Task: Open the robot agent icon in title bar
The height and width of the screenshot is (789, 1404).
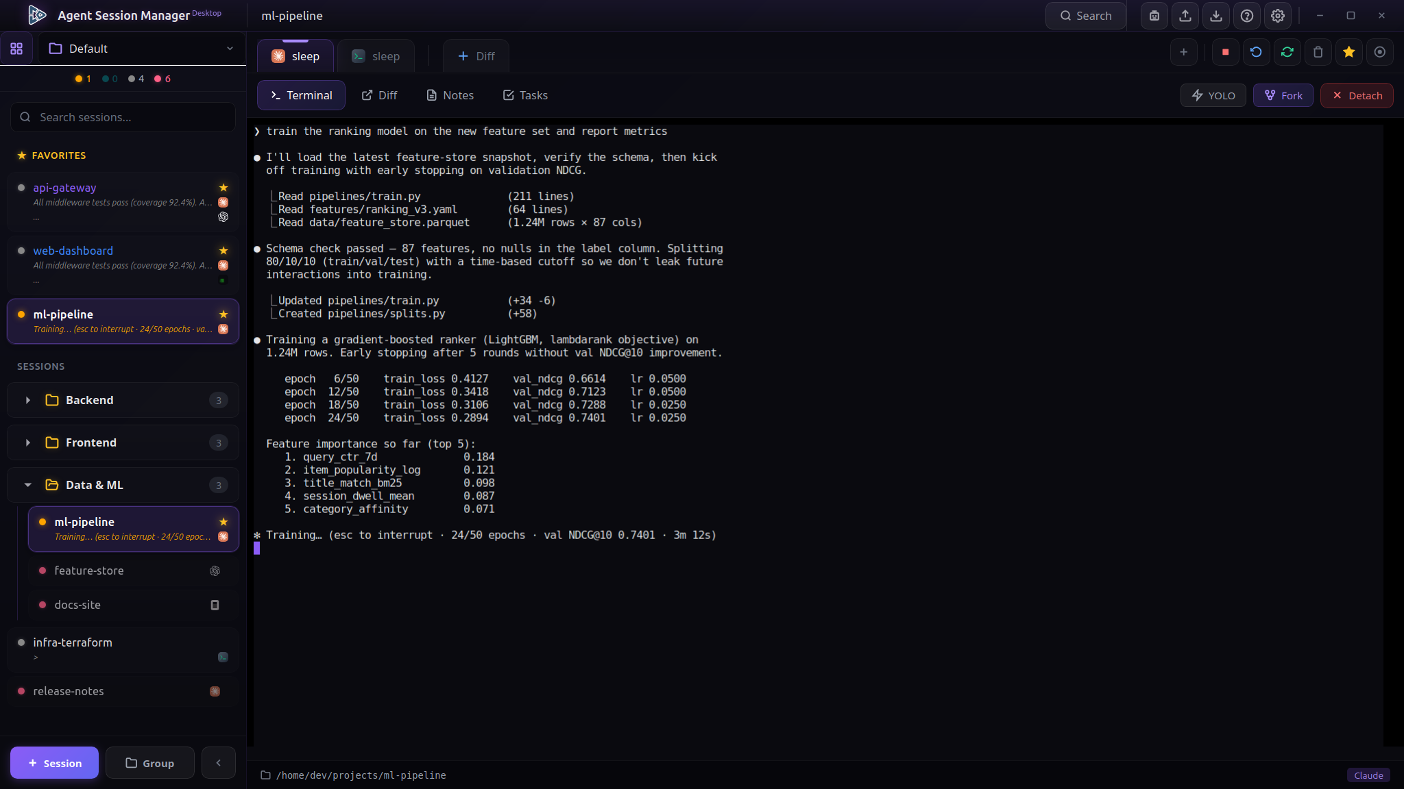Action: pyautogui.click(x=1154, y=16)
